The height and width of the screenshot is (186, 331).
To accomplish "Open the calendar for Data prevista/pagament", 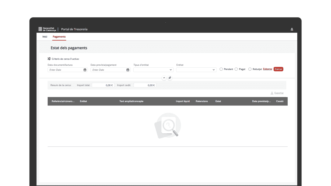I will pos(128,69).
